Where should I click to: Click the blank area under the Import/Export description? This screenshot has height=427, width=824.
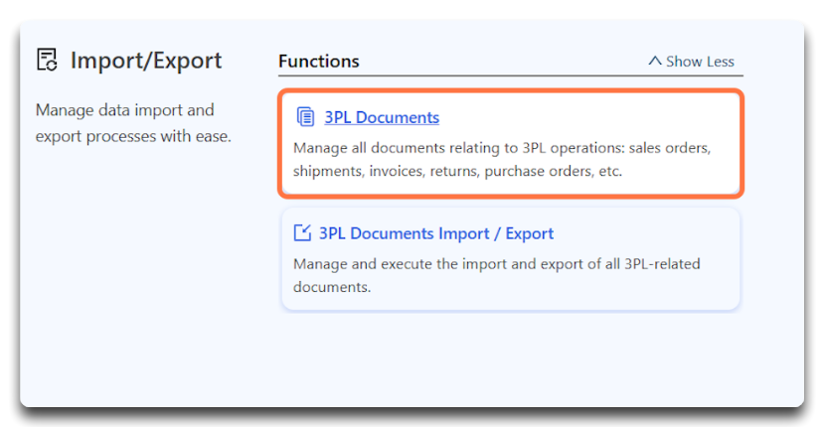[x=133, y=278]
